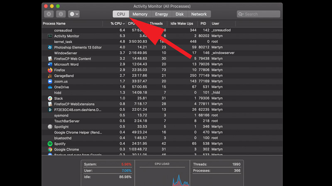Click into the Search field
This screenshot has width=332, height=186.
pyautogui.click(x=258, y=14)
